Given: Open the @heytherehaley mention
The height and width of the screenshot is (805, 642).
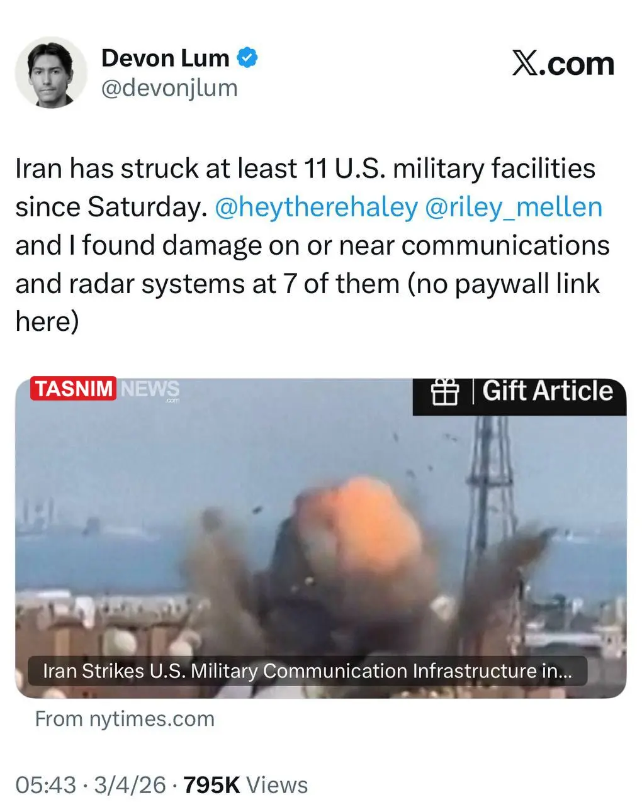Looking at the screenshot, I should coord(316,207).
